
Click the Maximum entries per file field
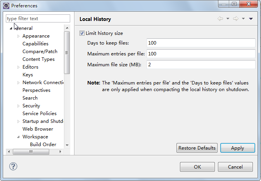pyautogui.click(x=201, y=54)
